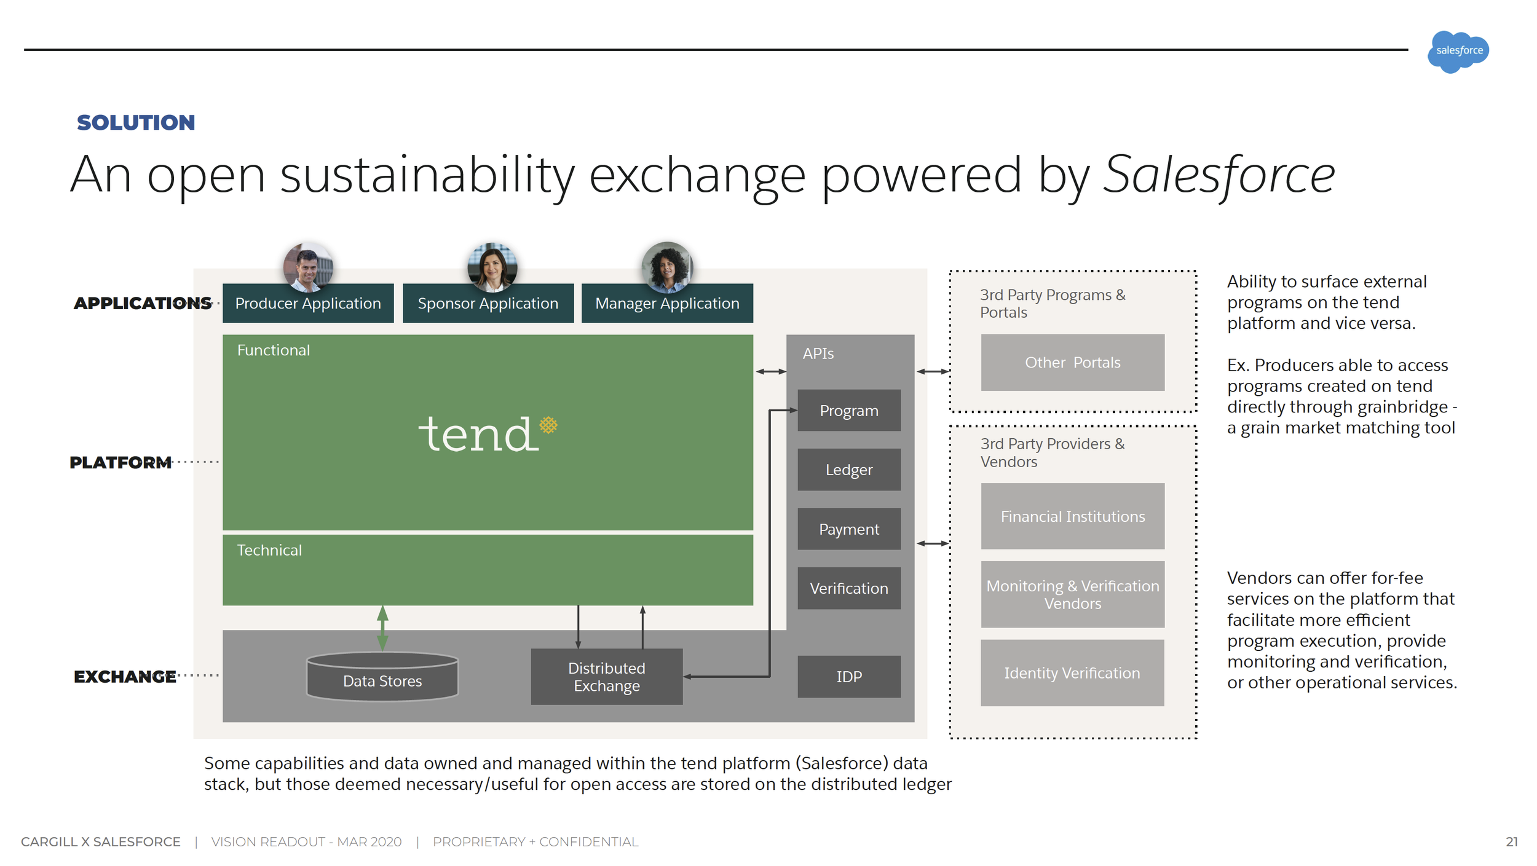Click the Manager Application avatar photo
The width and height of the screenshot is (1537, 866).
(667, 267)
